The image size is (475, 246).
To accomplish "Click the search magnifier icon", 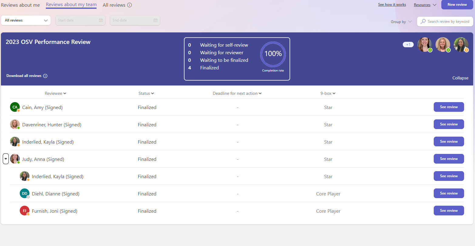I will 423,22.
